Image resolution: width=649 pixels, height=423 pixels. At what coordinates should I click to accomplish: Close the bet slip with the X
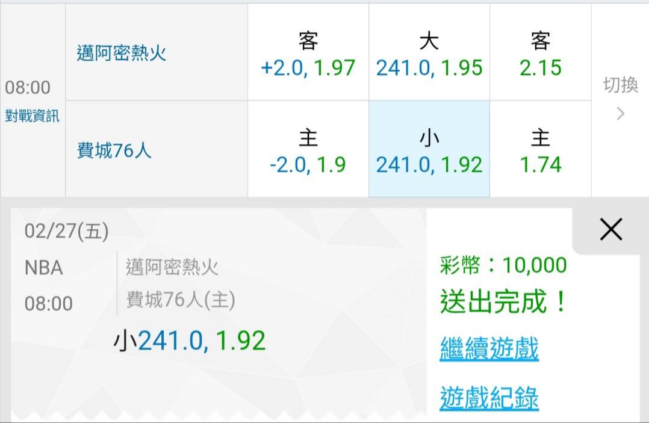tap(610, 229)
